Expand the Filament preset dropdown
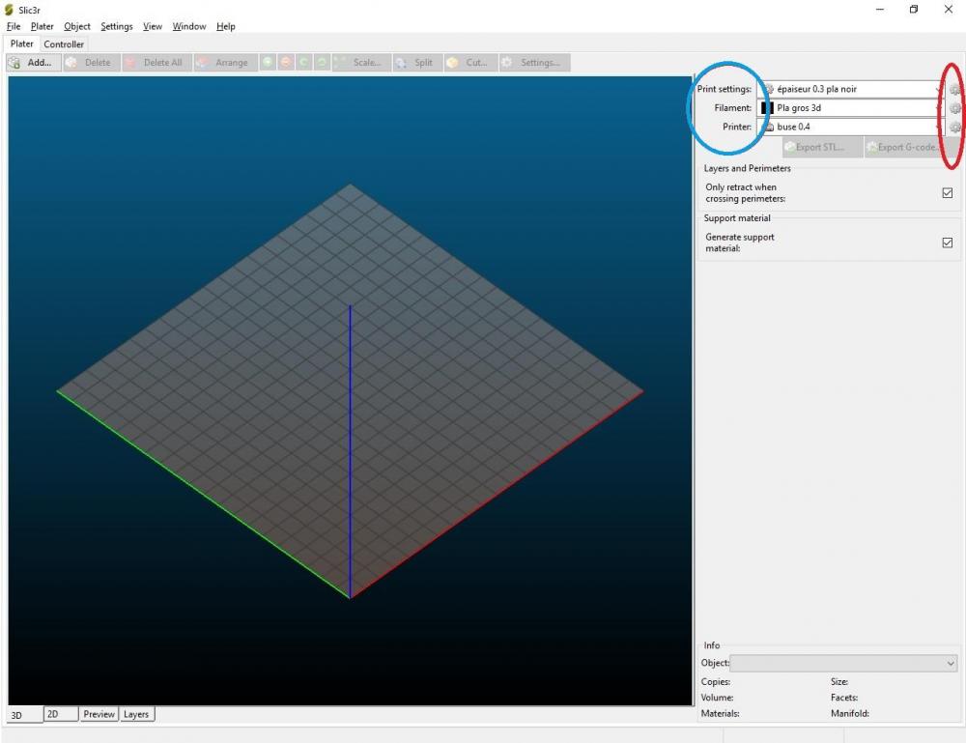The image size is (966, 743). tap(851, 108)
